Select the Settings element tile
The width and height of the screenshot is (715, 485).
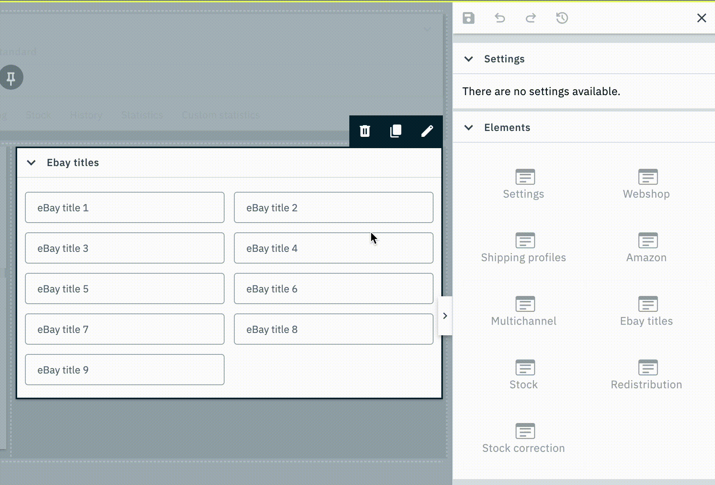tap(524, 184)
